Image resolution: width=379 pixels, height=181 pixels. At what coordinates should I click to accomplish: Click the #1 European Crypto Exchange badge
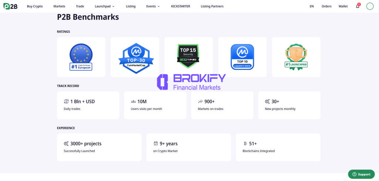[81, 57]
